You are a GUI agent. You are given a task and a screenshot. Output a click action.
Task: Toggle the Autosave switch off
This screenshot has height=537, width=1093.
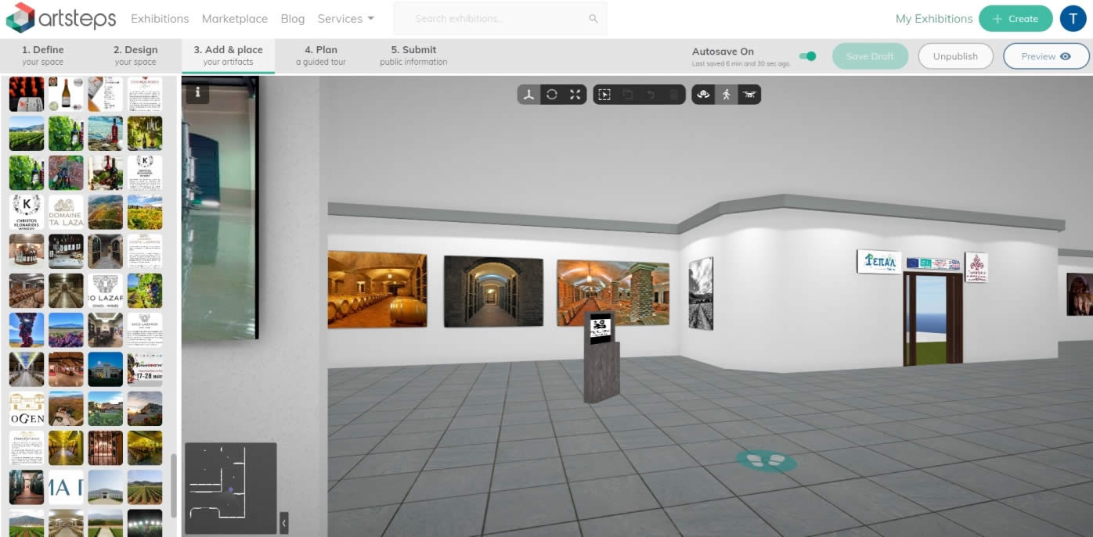(807, 56)
